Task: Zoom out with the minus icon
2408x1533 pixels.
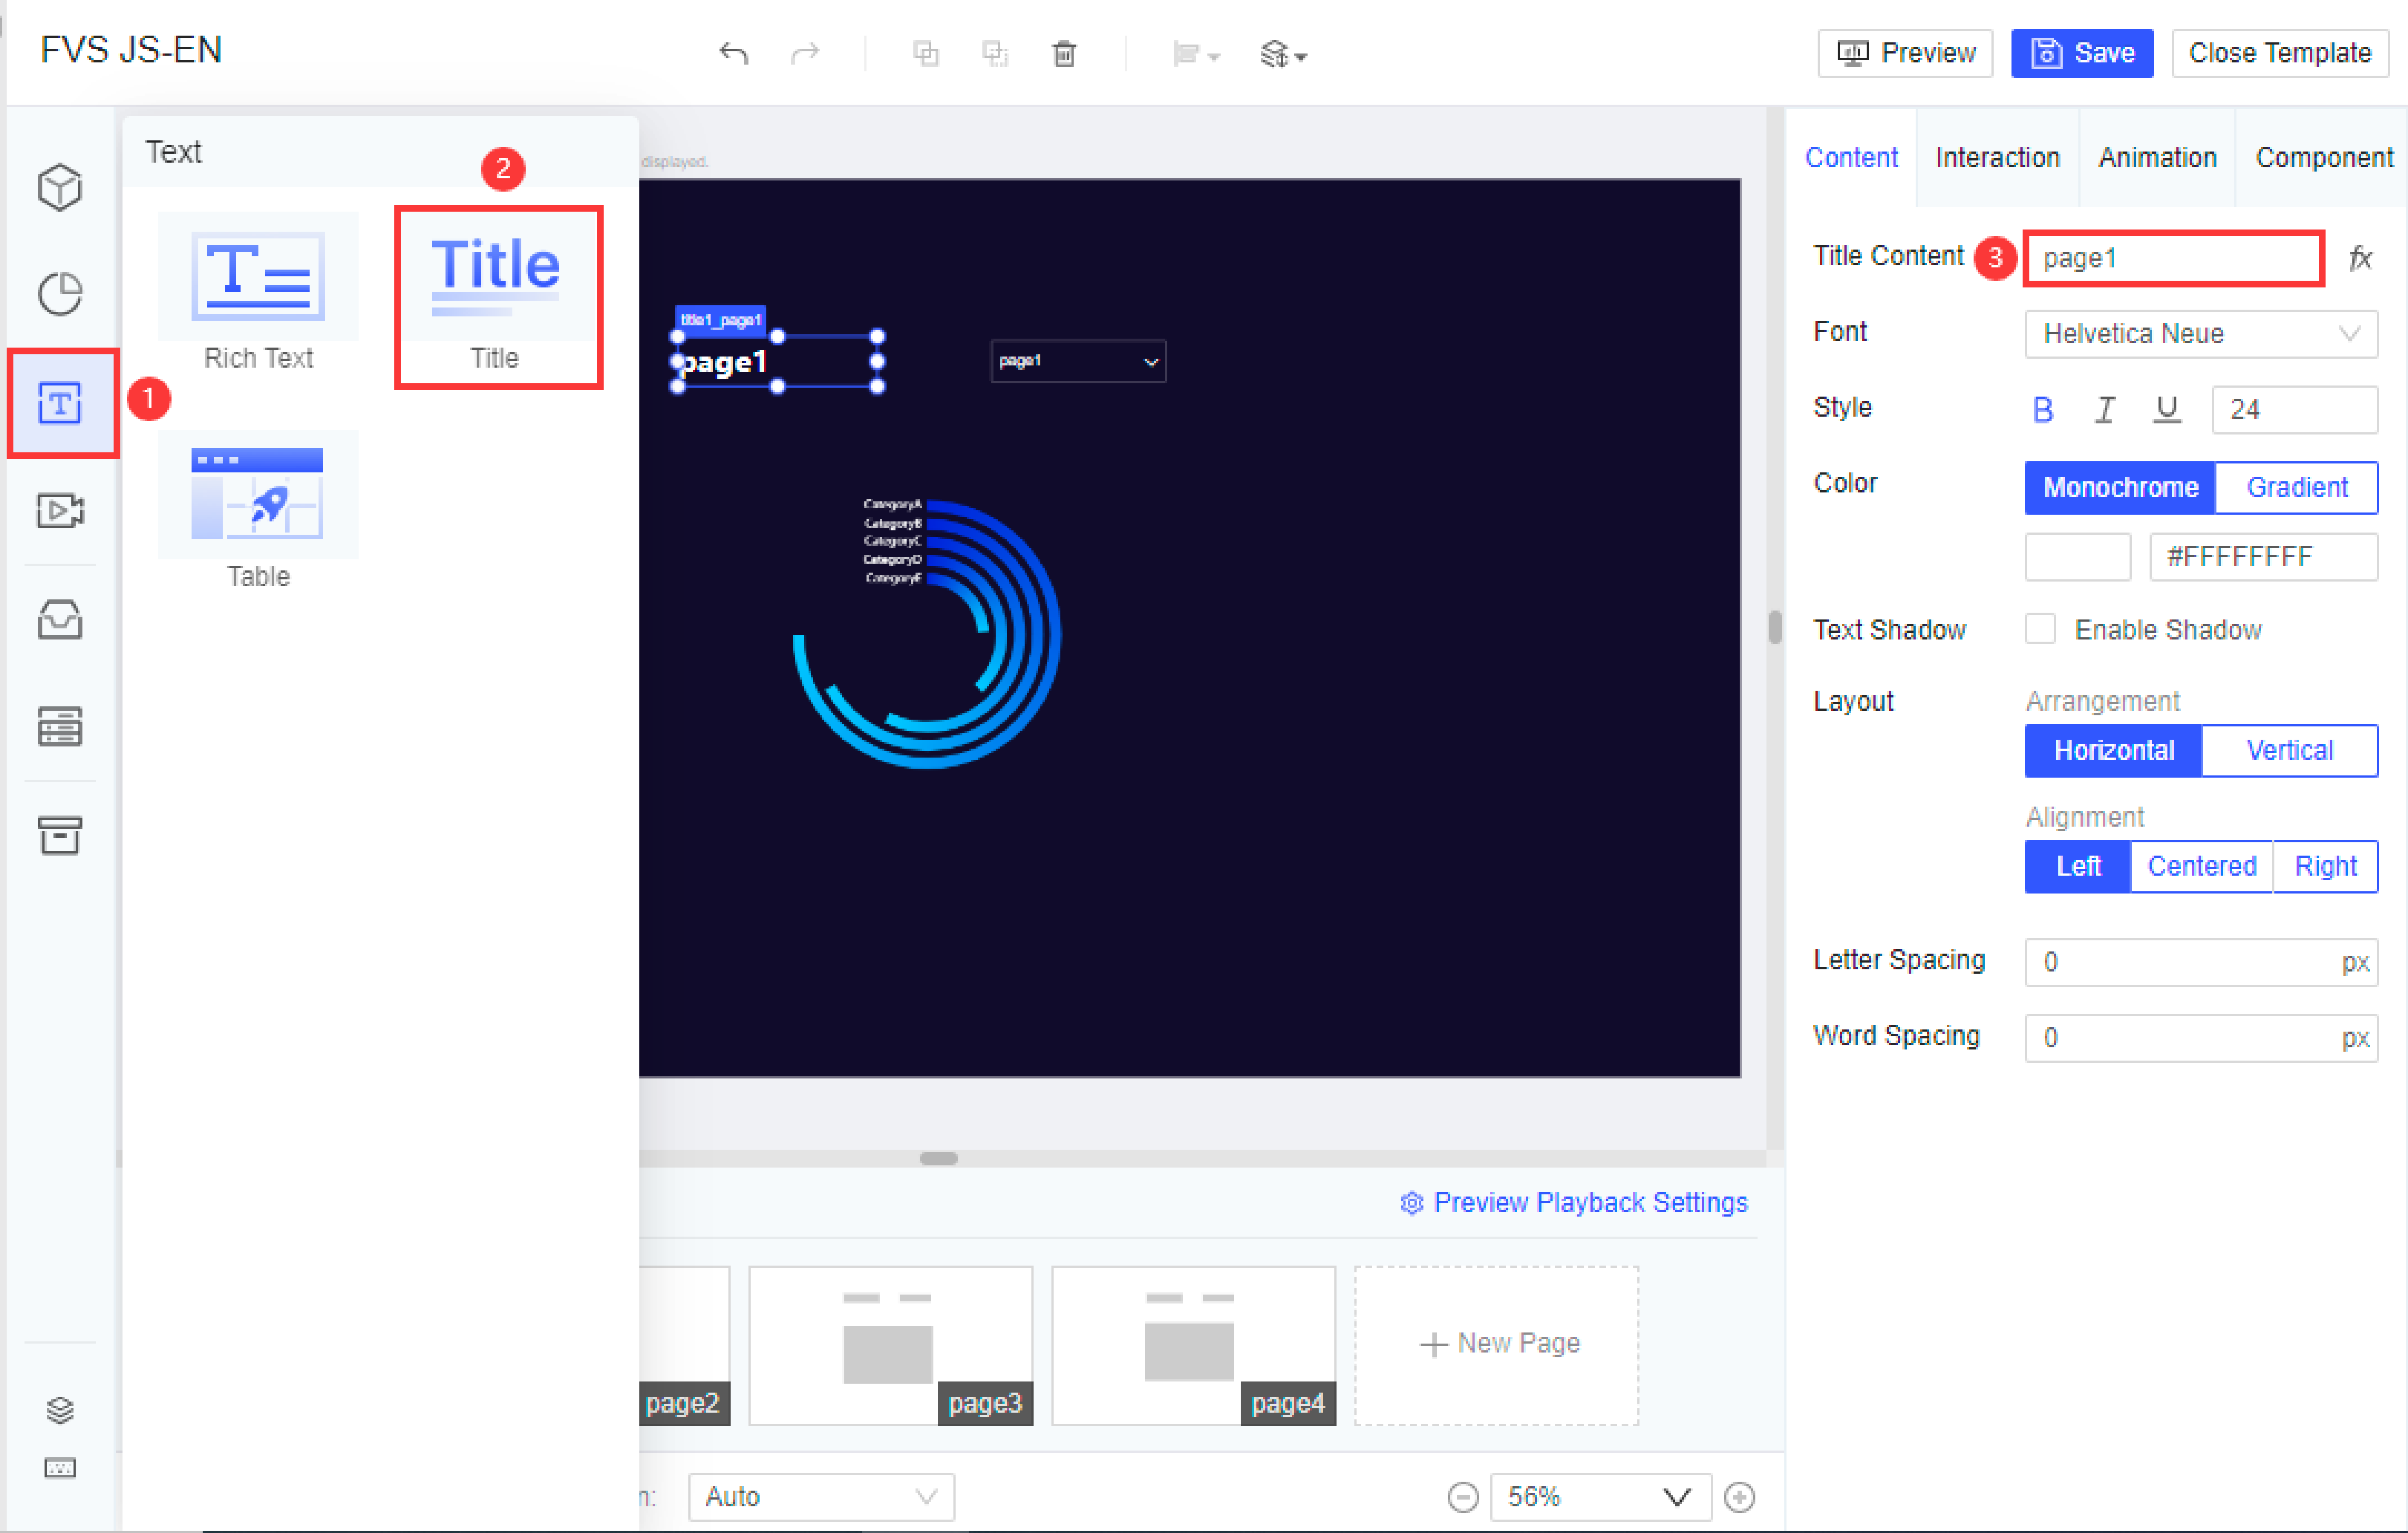Action: click(x=1463, y=1497)
